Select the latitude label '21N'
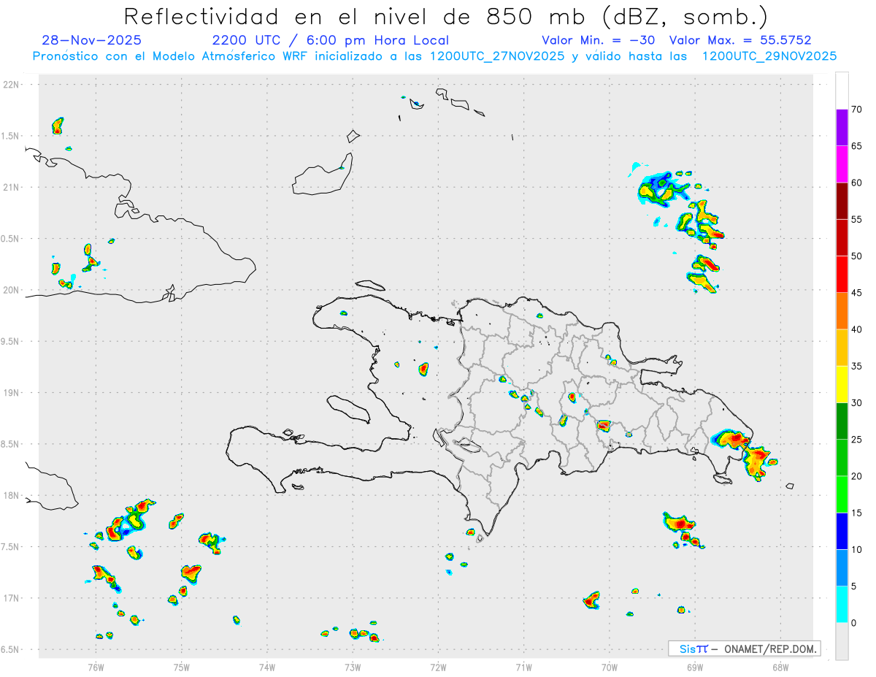The width and height of the screenshot is (876, 677). (10, 187)
